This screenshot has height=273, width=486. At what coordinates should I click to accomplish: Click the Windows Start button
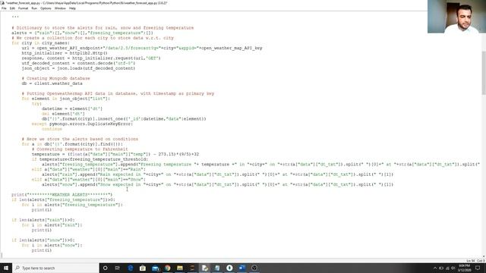coord(6,268)
